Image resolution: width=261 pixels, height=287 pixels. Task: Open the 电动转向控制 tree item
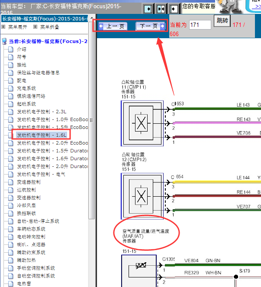(x=31, y=237)
